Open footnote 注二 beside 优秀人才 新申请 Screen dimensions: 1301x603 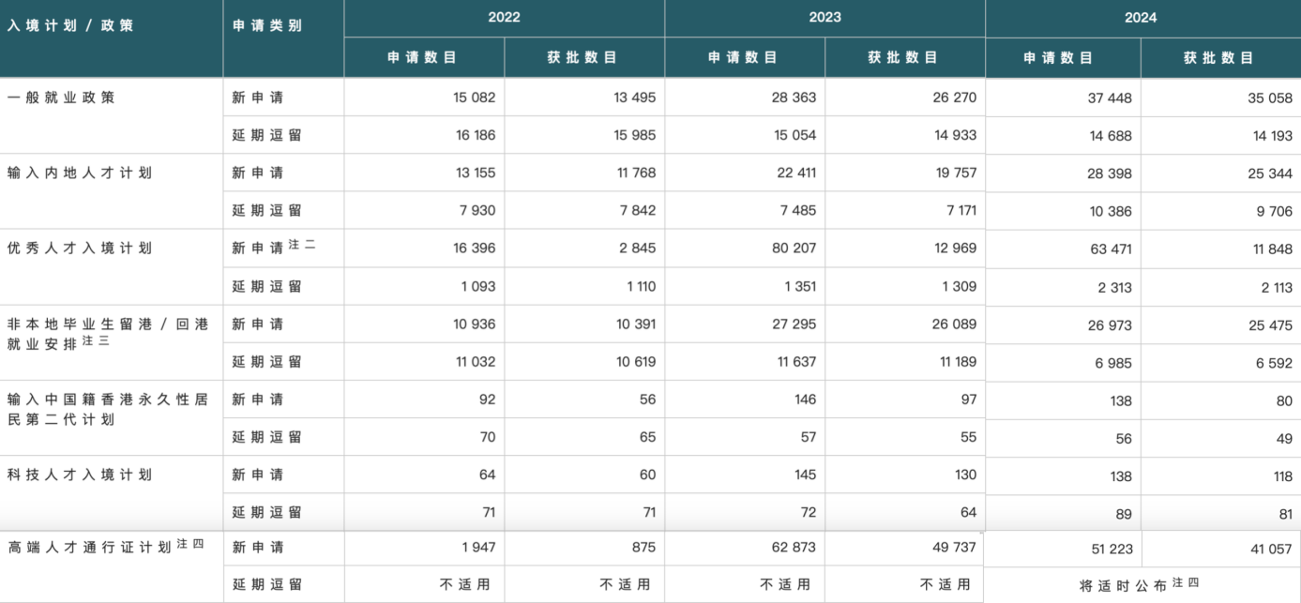pyautogui.click(x=303, y=244)
